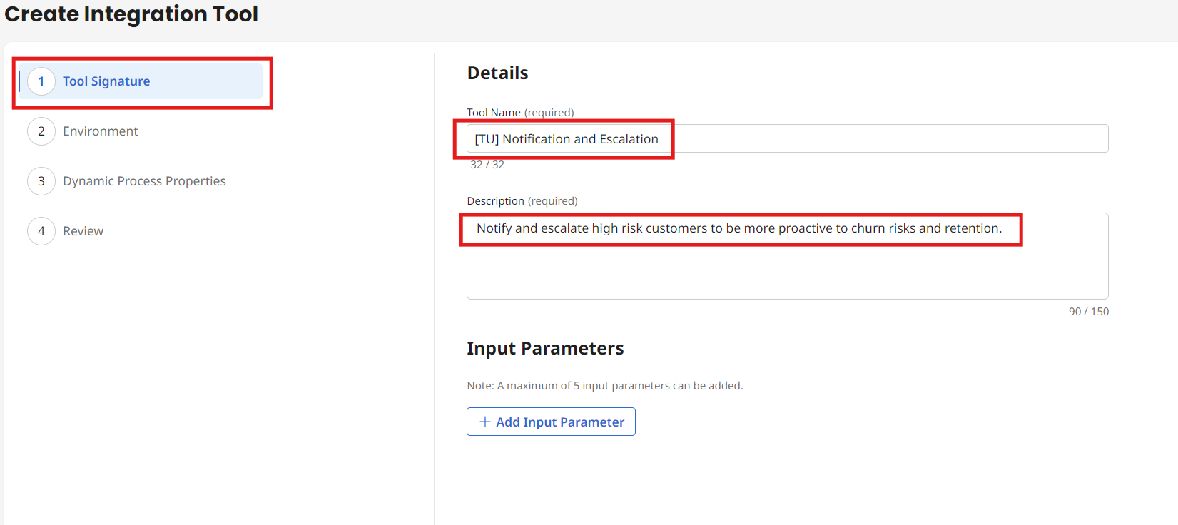Select the step 1 numbered circle icon
The height and width of the screenshot is (525, 1178).
click(41, 81)
